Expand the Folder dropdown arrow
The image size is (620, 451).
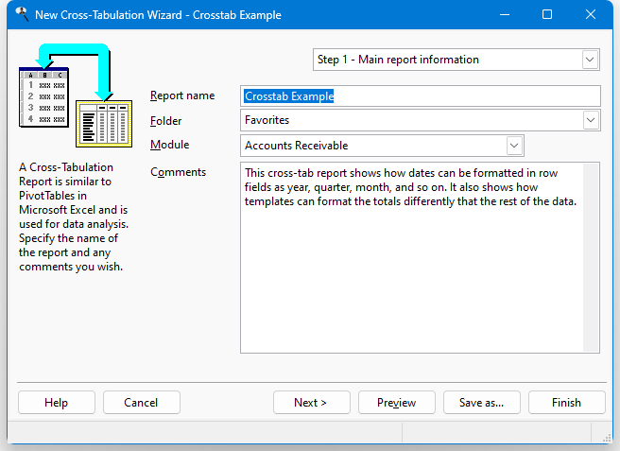(x=591, y=120)
